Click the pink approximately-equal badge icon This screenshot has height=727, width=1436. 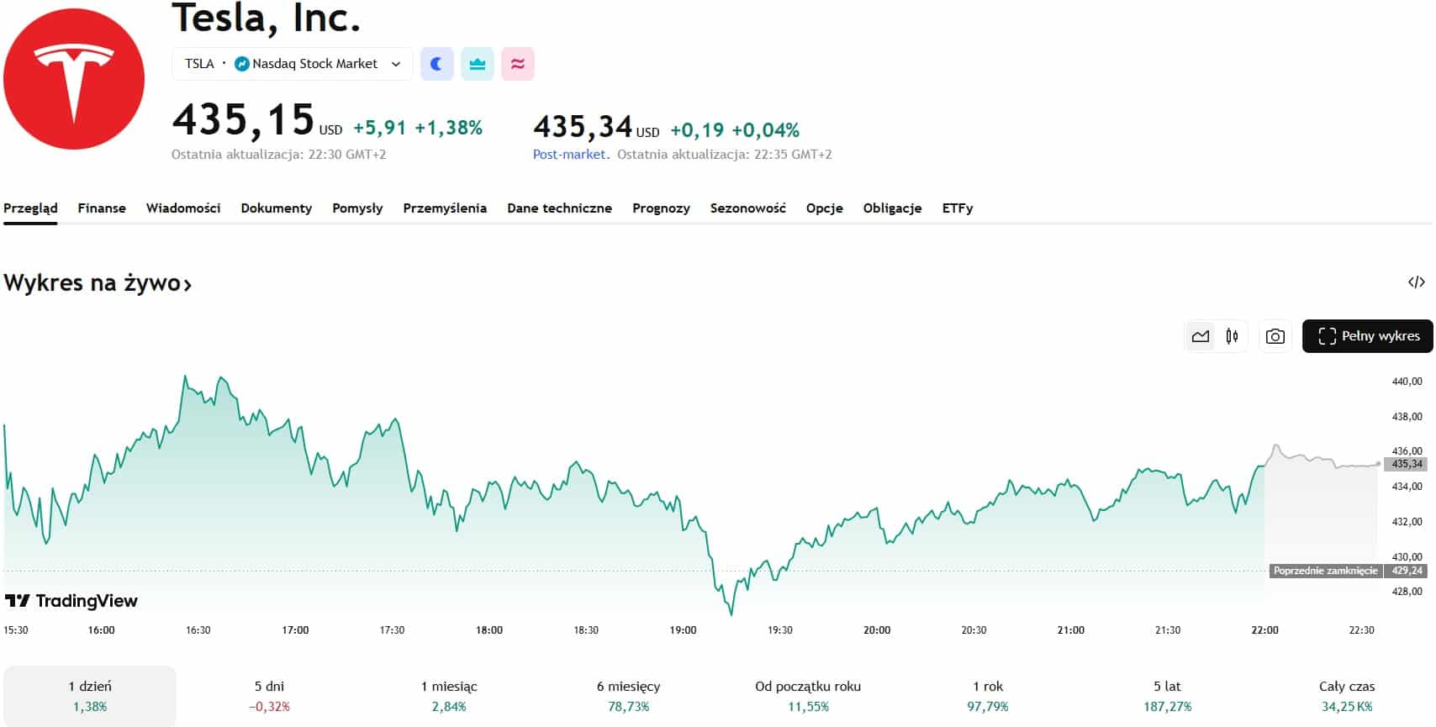click(x=517, y=64)
